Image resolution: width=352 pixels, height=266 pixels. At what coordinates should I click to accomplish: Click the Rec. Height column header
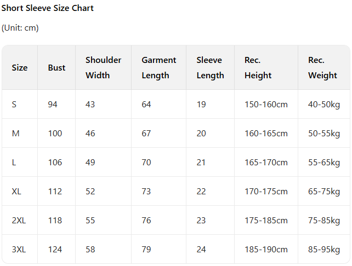point(258,68)
